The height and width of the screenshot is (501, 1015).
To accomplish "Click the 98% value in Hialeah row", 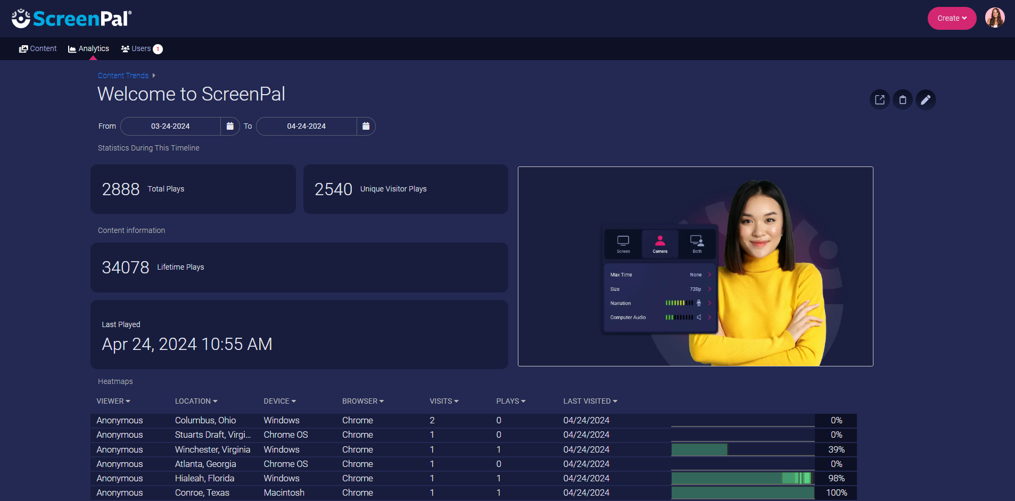I will pos(836,478).
